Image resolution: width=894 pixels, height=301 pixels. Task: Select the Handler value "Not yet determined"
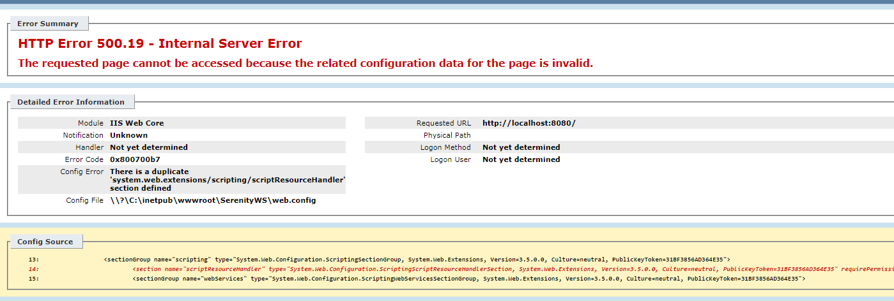pyautogui.click(x=149, y=147)
